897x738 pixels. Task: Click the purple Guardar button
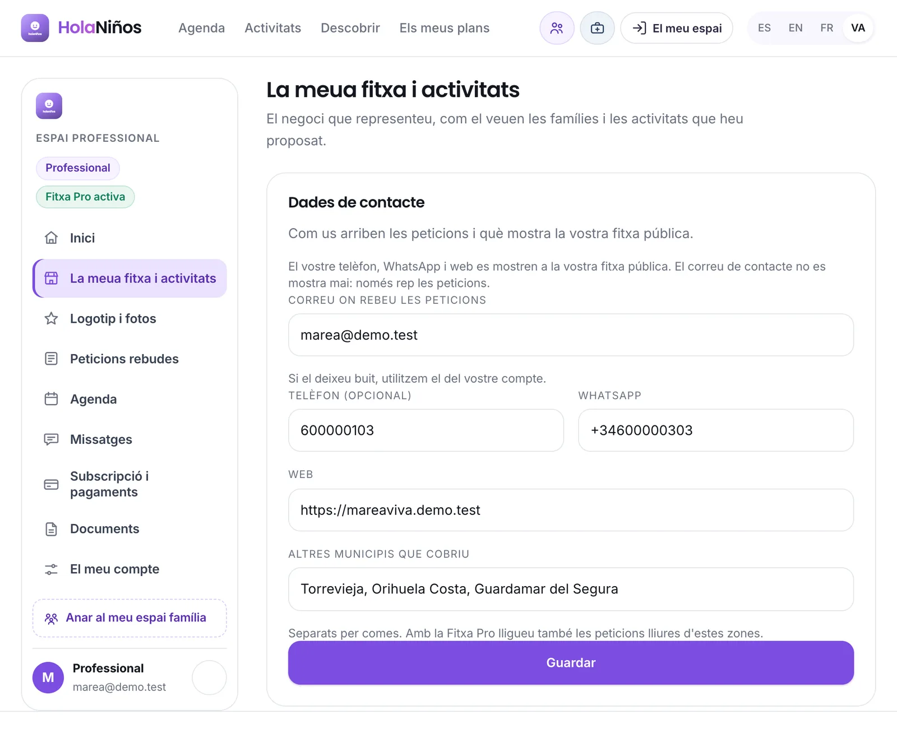point(571,662)
